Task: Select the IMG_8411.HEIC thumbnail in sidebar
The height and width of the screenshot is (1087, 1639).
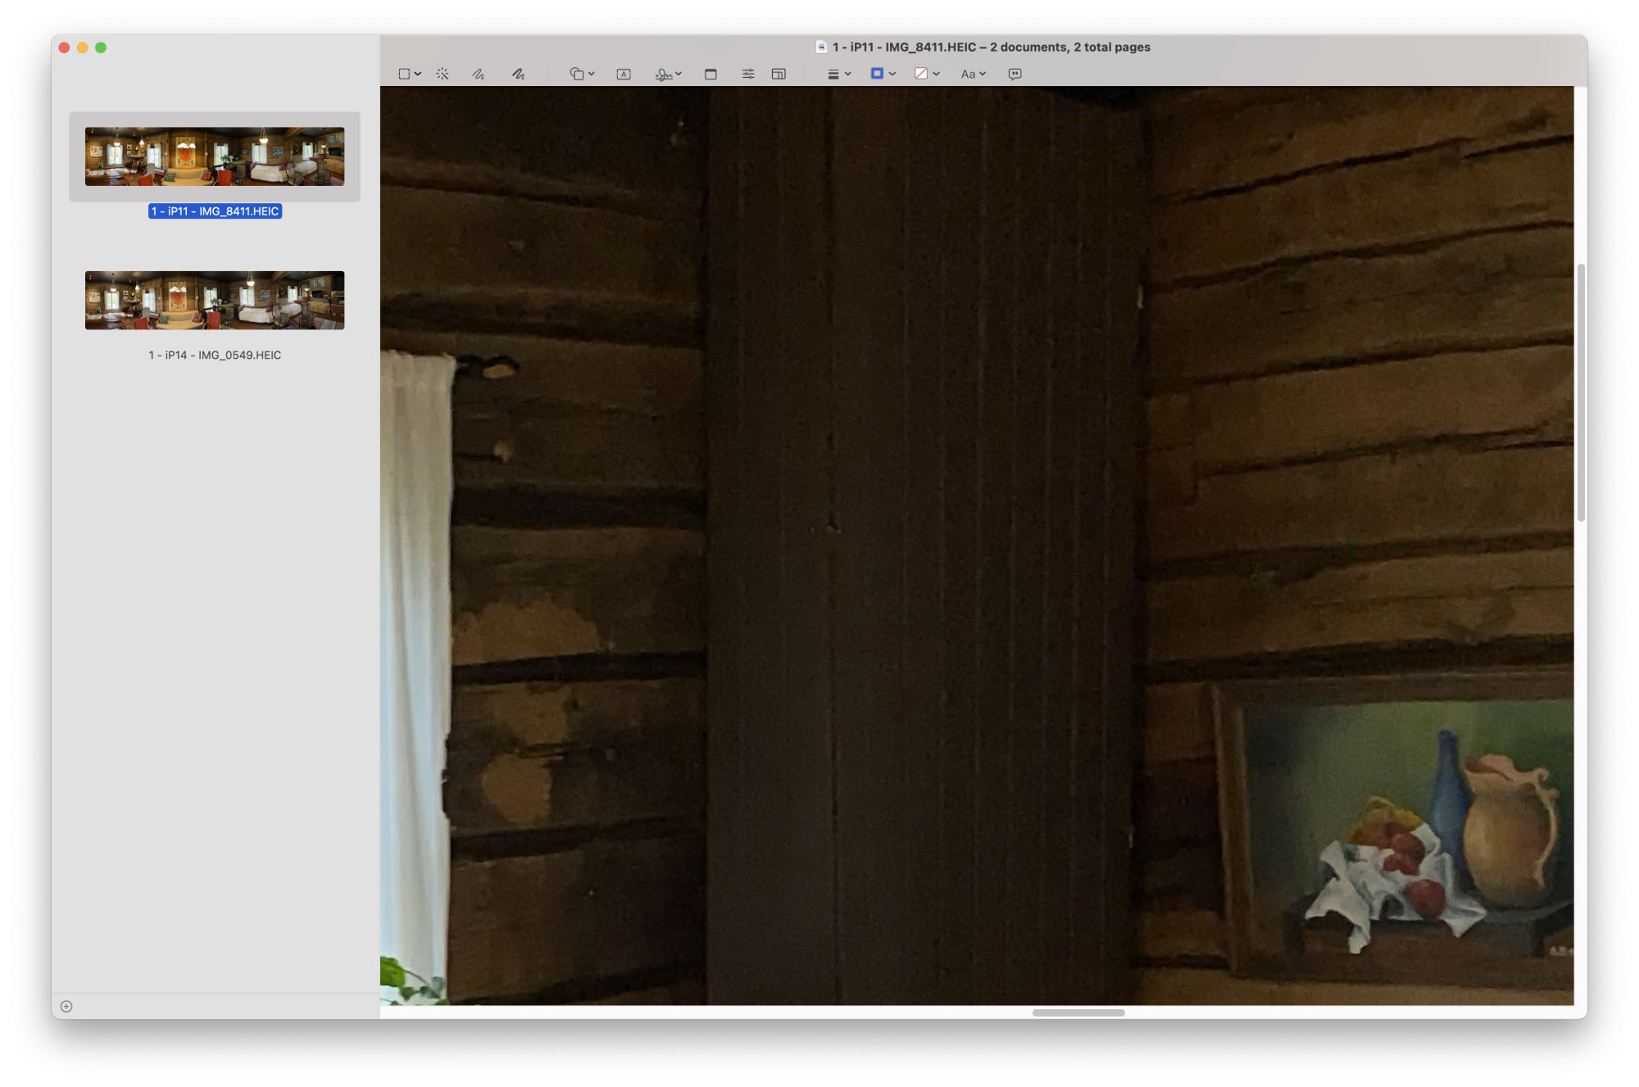Action: click(215, 156)
